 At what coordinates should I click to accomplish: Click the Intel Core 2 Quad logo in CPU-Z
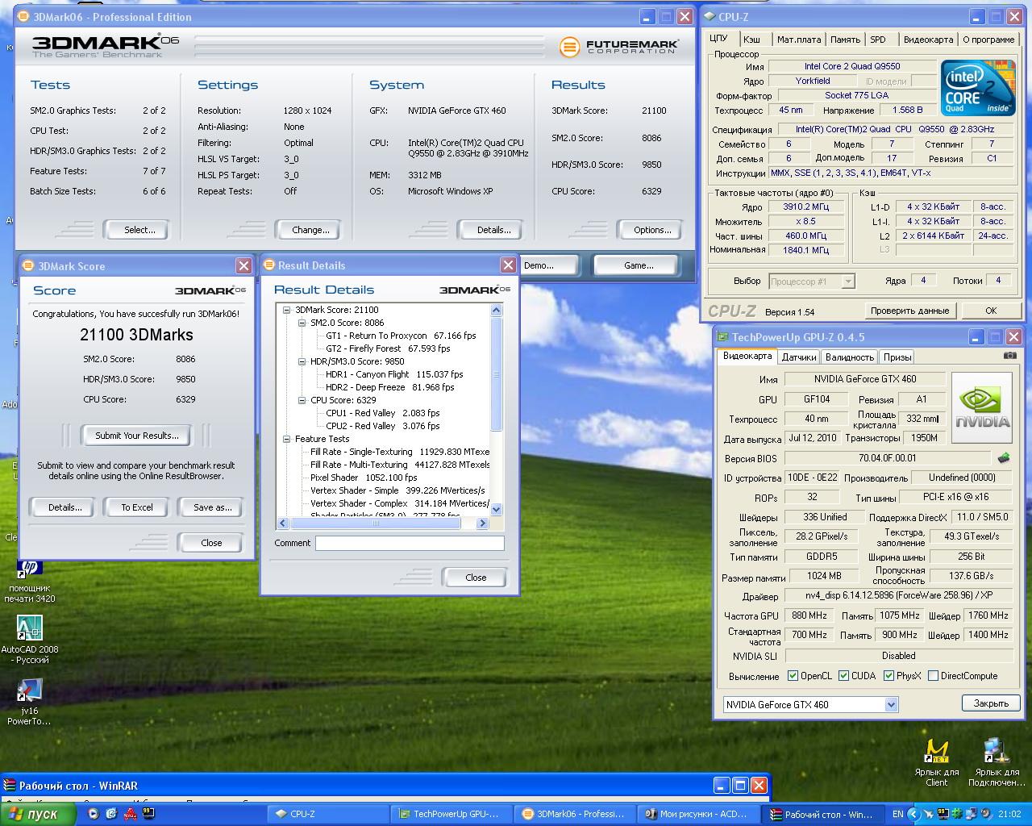click(x=978, y=87)
